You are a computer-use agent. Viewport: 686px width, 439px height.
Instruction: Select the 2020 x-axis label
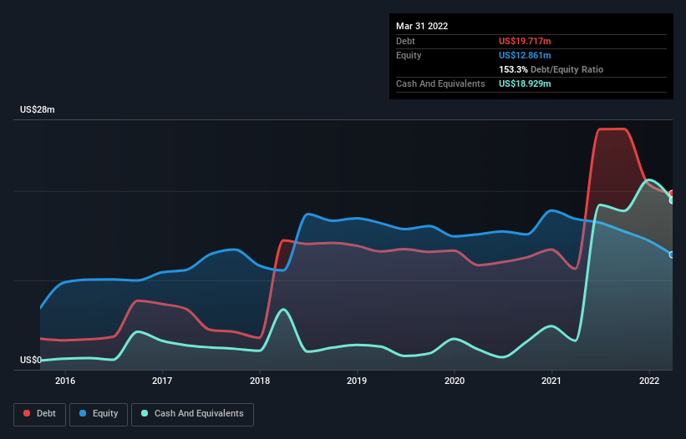click(455, 381)
